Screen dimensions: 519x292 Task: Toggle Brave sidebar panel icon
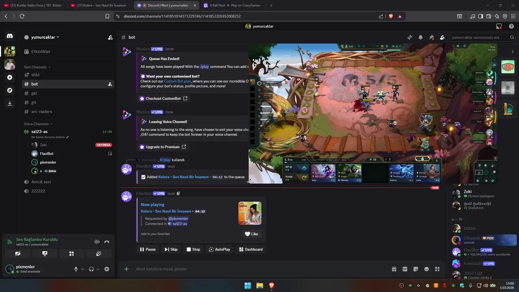pyautogui.click(x=480, y=16)
